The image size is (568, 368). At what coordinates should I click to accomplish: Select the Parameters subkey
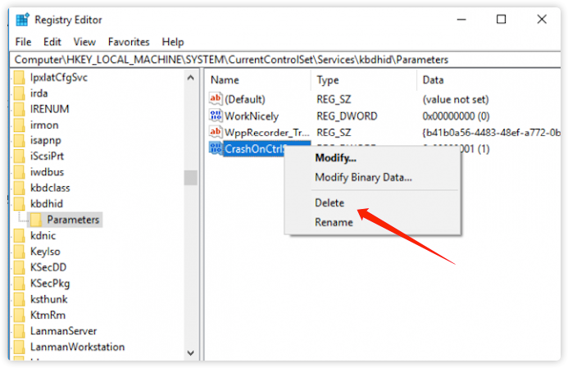[73, 220]
